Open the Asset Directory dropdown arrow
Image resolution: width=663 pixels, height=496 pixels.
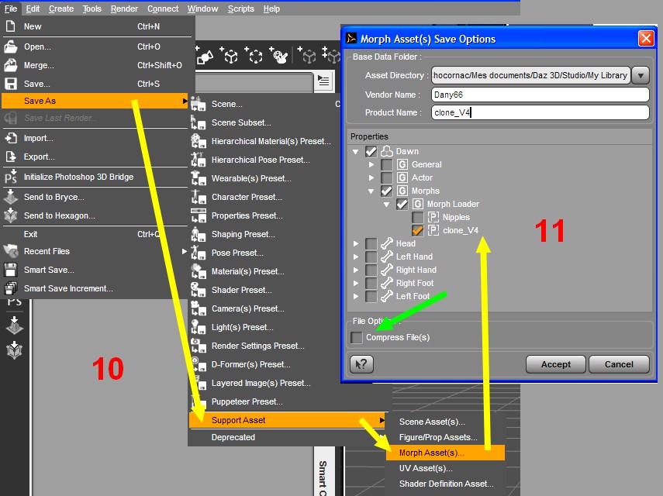(641, 75)
